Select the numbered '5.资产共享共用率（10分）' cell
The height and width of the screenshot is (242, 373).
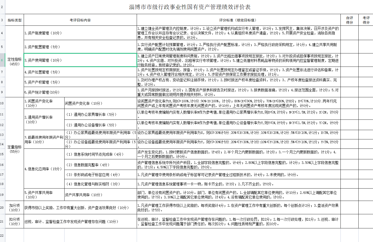(x=44, y=195)
